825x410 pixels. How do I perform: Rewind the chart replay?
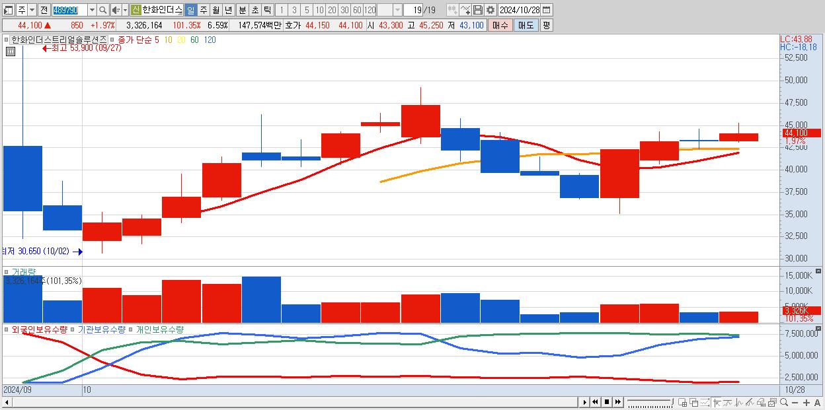tap(595, 402)
